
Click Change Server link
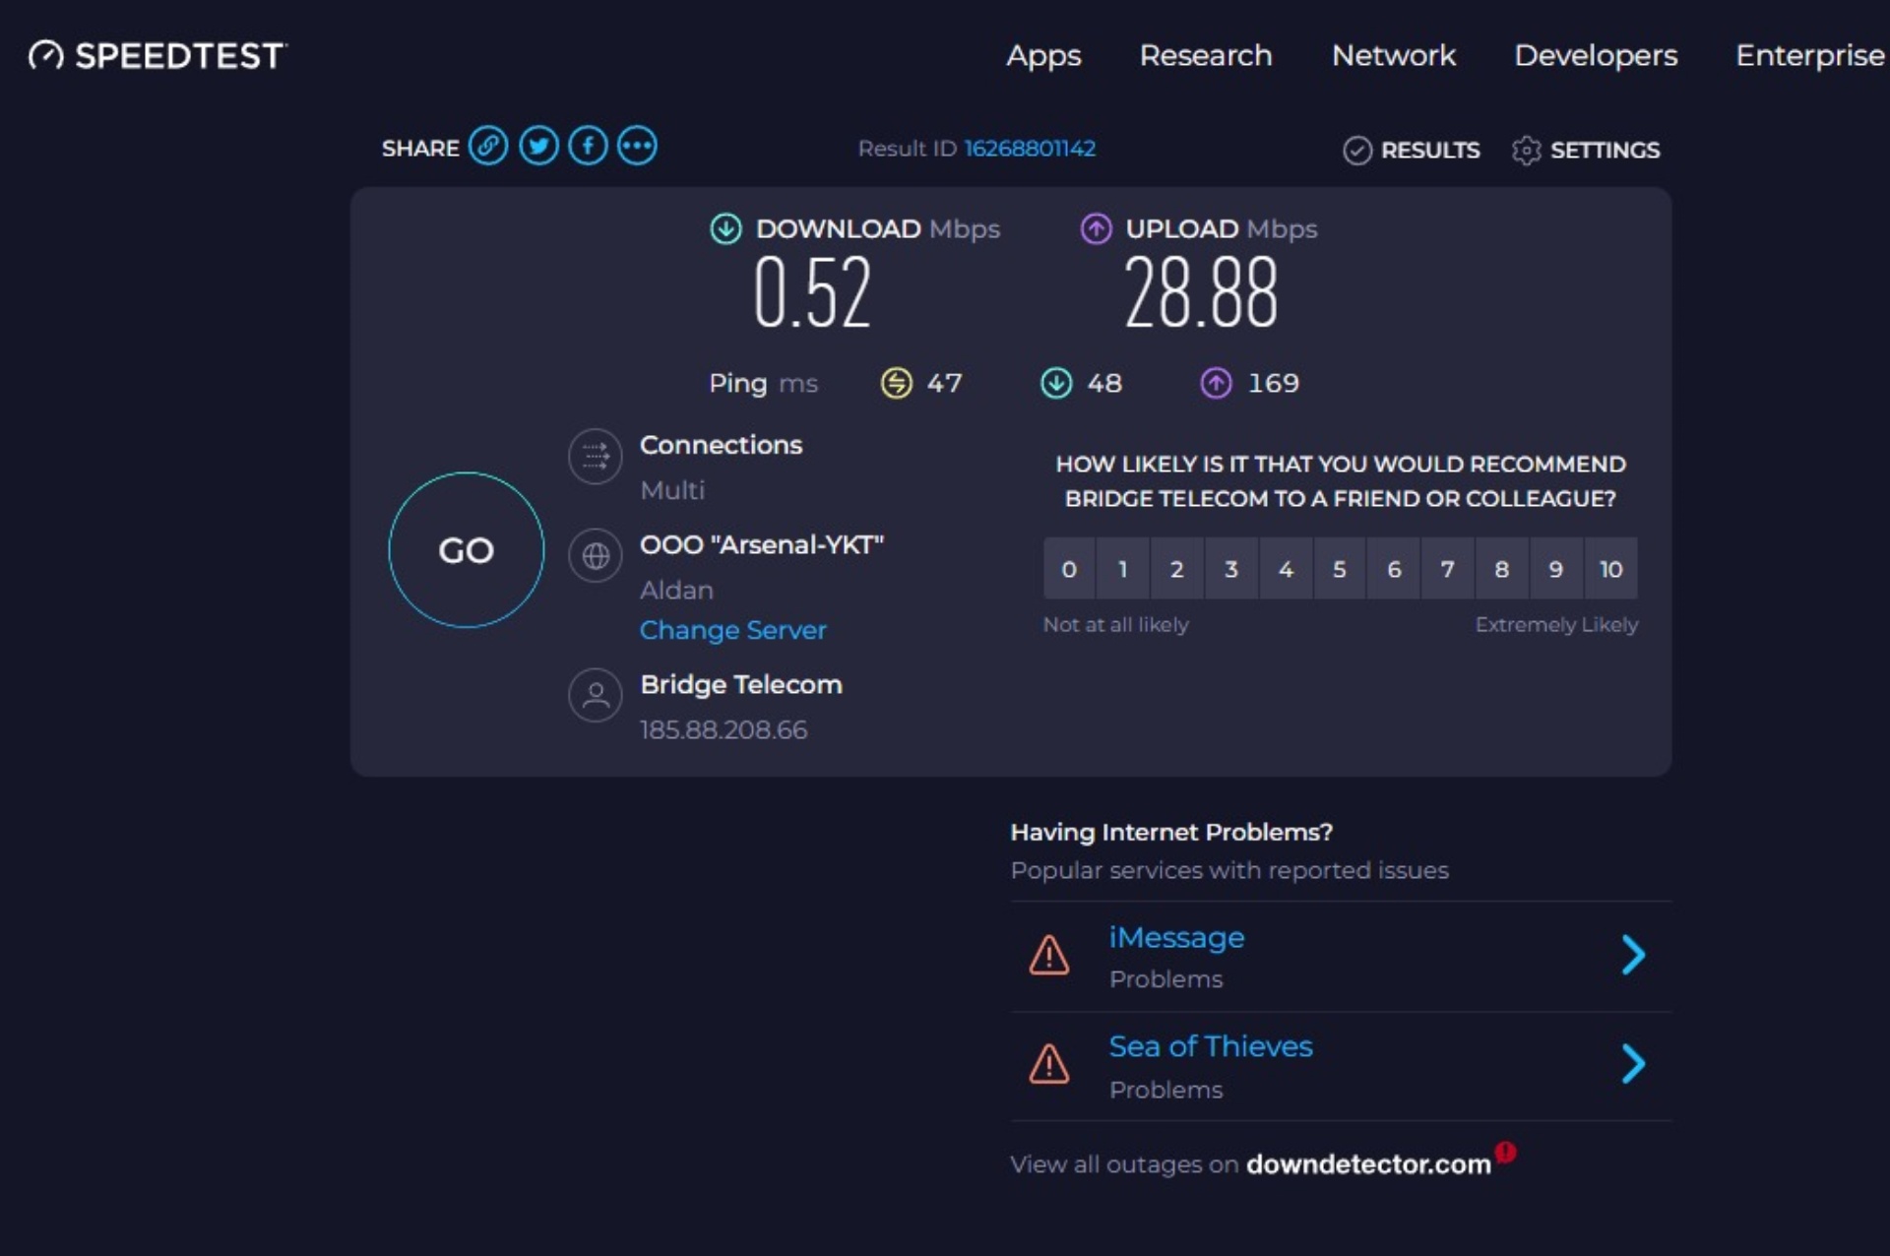(x=732, y=629)
